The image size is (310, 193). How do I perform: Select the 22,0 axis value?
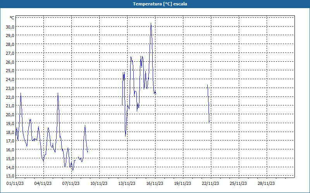click(x=10, y=97)
